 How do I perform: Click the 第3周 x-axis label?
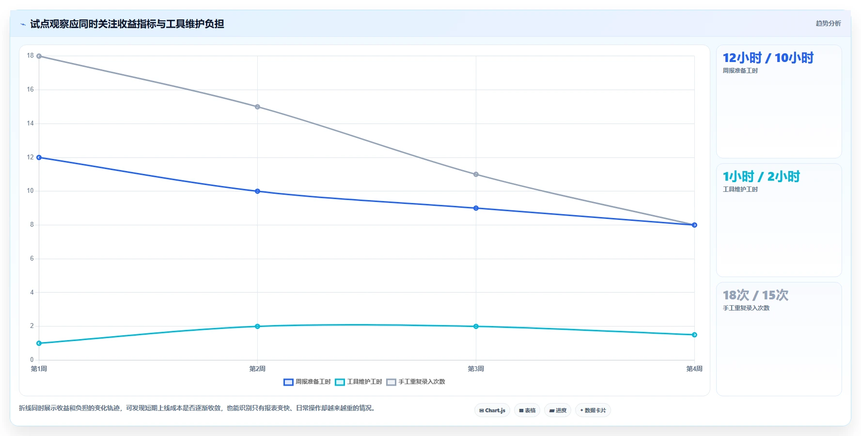[476, 369]
